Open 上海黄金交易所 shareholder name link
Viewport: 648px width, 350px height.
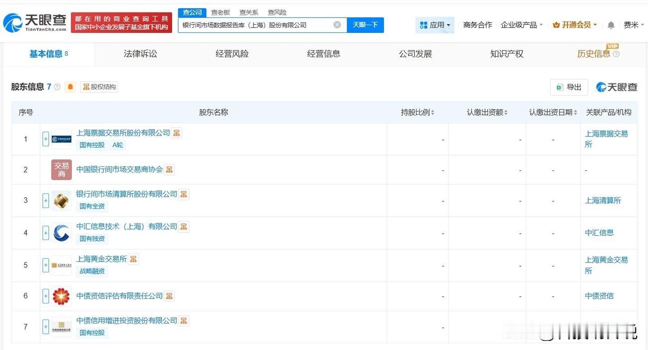[x=101, y=259]
